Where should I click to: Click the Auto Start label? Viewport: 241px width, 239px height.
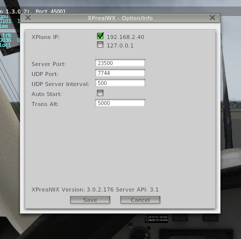coord(47,94)
